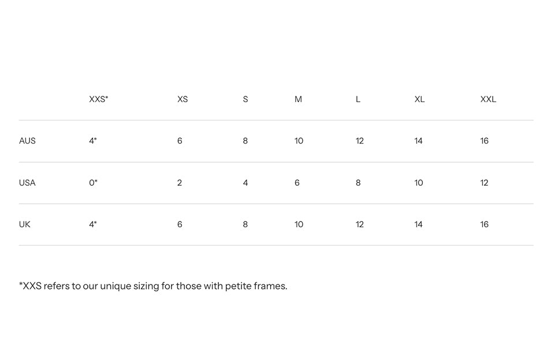The height and width of the screenshot is (356, 551).
Task: Select AUS size 10 under M
Action: point(299,141)
